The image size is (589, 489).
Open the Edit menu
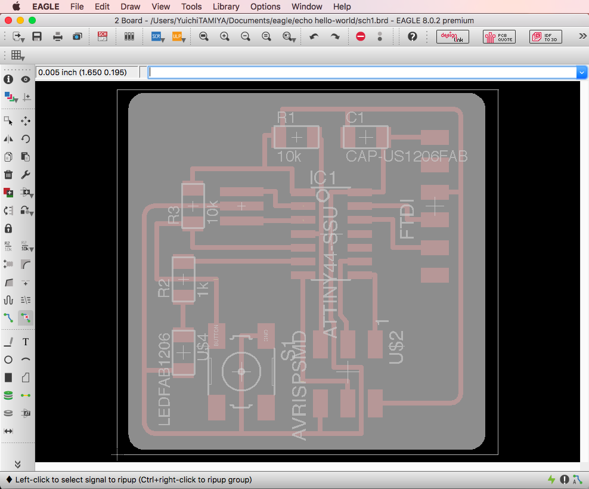(102, 7)
